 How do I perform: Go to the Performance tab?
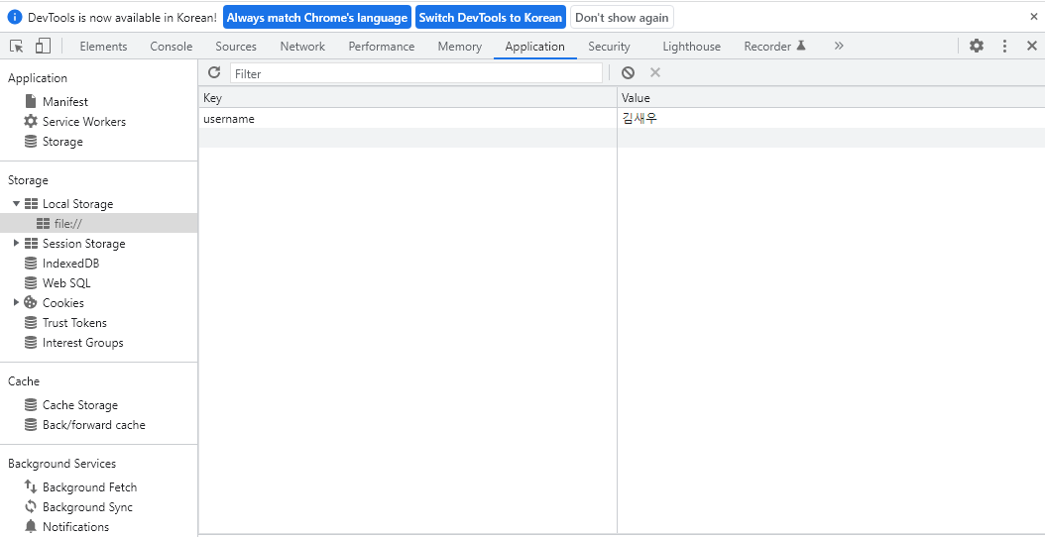[381, 46]
